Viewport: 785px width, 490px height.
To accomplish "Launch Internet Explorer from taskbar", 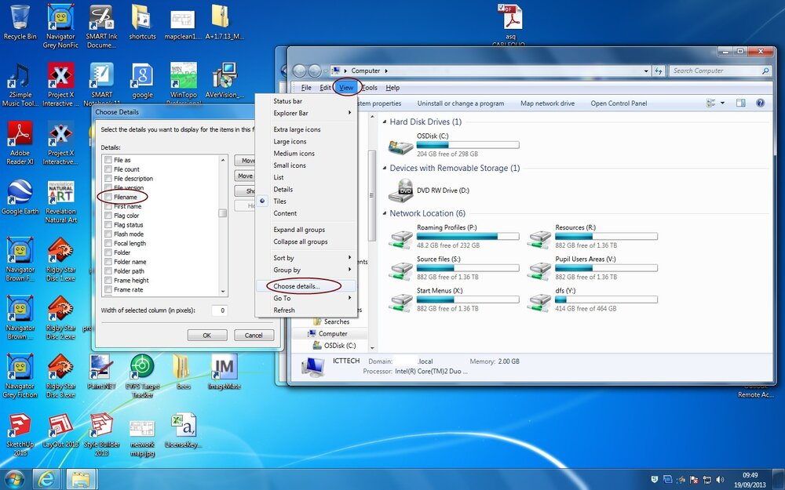I will (46, 480).
